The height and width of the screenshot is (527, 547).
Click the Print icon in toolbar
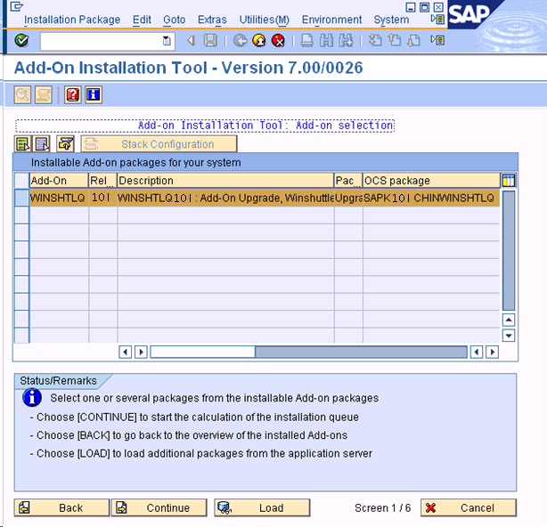click(307, 41)
